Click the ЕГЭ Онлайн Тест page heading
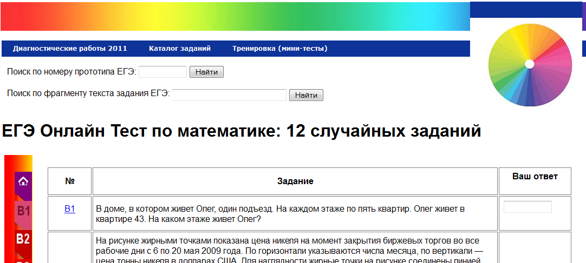The image size is (586, 263). click(x=242, y=131)
